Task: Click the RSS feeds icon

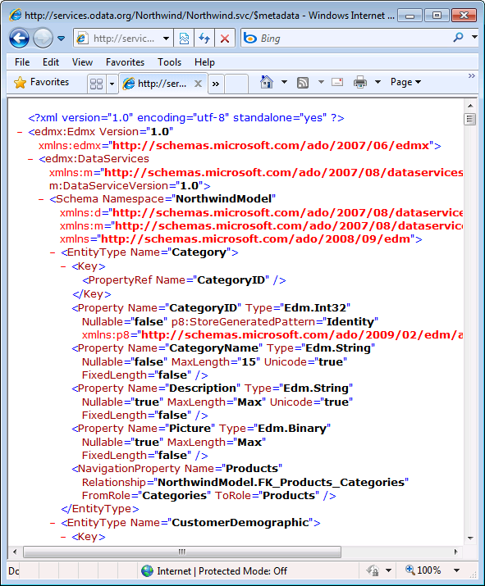Action: click(x=303, y=82)
